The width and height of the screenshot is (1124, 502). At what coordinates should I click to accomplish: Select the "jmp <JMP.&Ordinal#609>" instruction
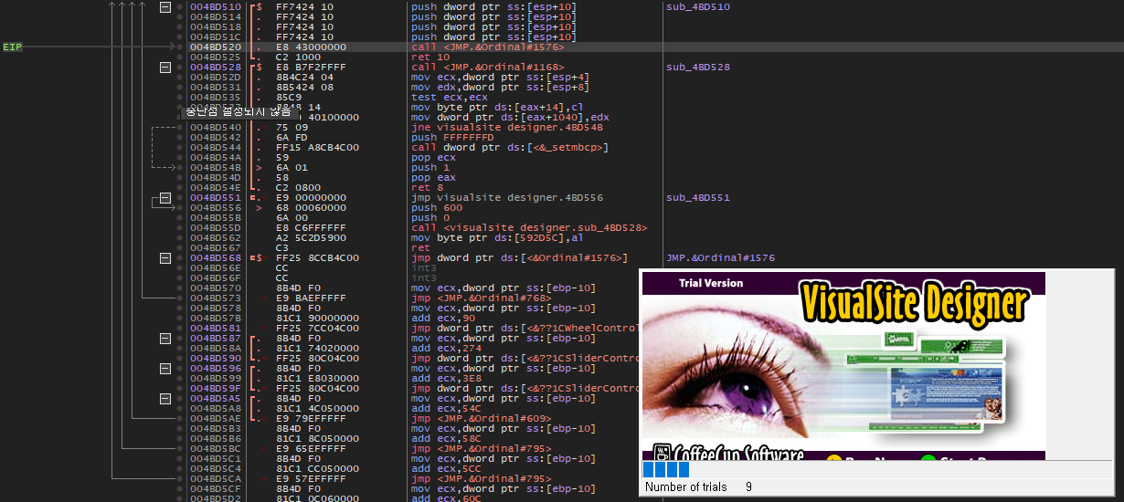pos(479,418)
